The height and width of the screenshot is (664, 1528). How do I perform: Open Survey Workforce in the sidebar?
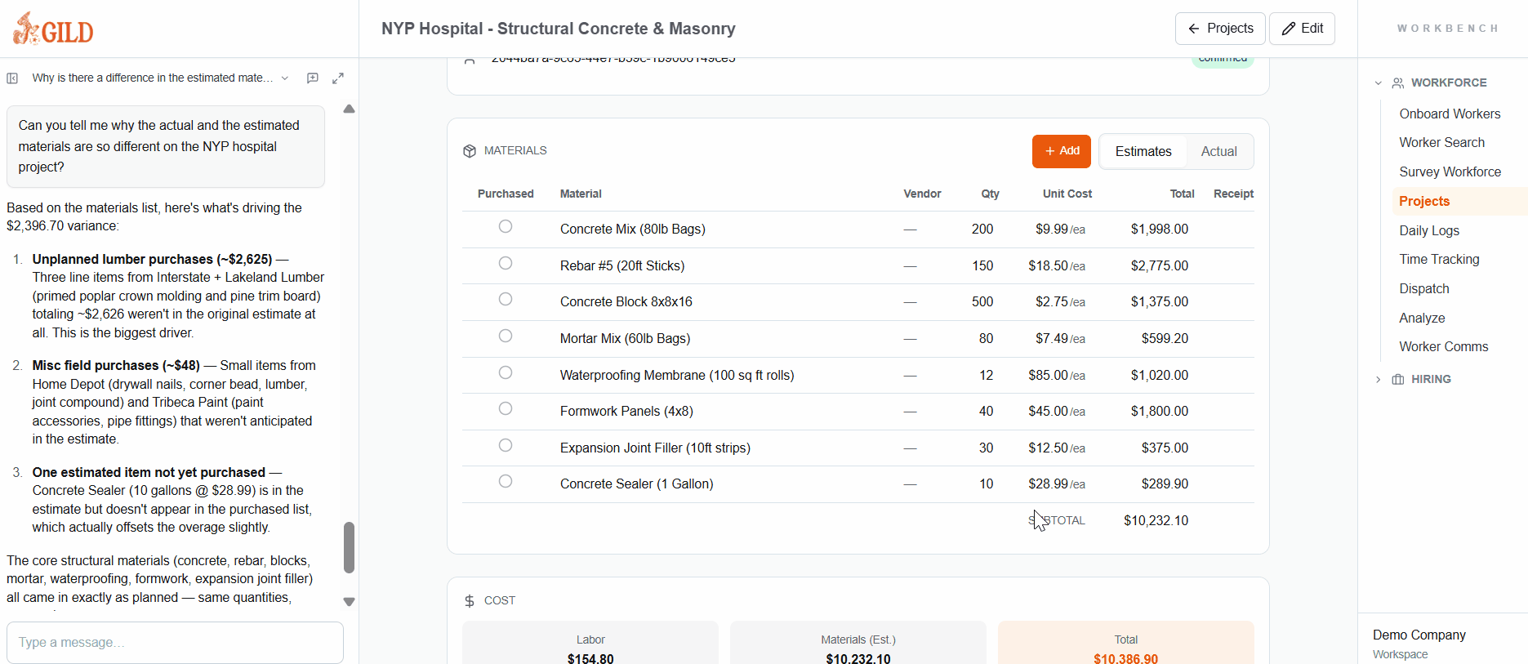1450,172
